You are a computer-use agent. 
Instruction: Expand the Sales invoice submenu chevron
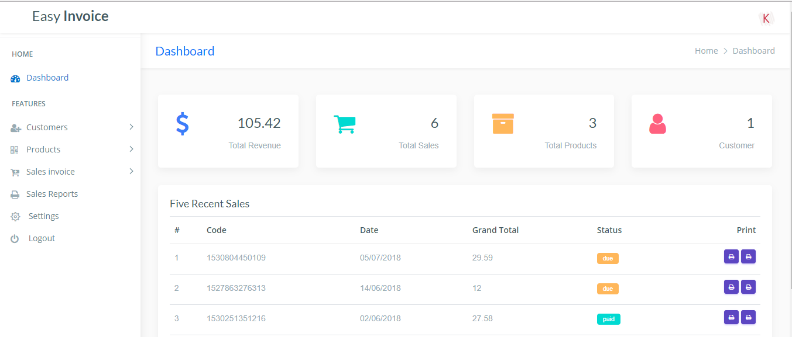click(131, 171)
